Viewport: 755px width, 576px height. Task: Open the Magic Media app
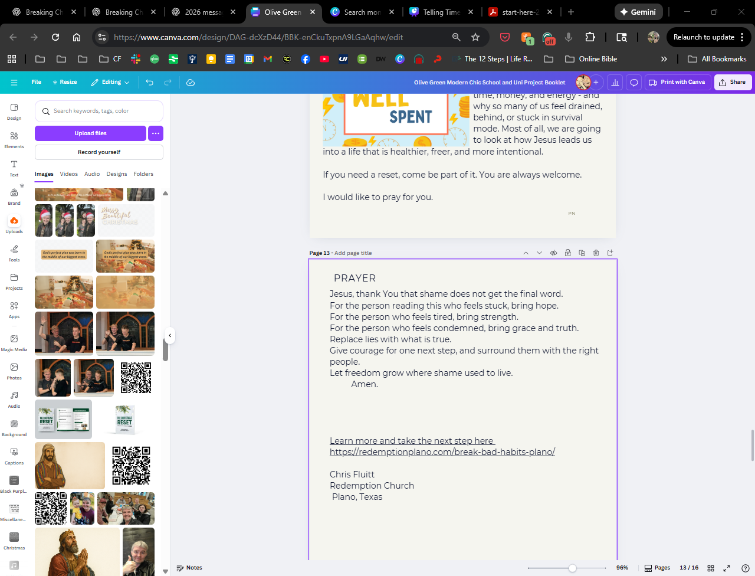(14, 342)
